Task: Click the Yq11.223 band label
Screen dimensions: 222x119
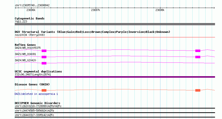Action: (21, 21)
